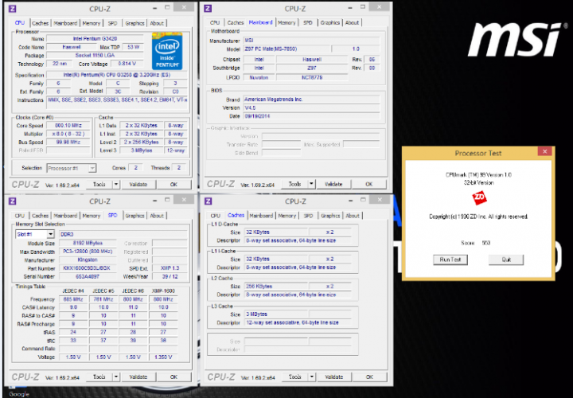Open the Memory tab in the CPU window

tap(91, 23)
